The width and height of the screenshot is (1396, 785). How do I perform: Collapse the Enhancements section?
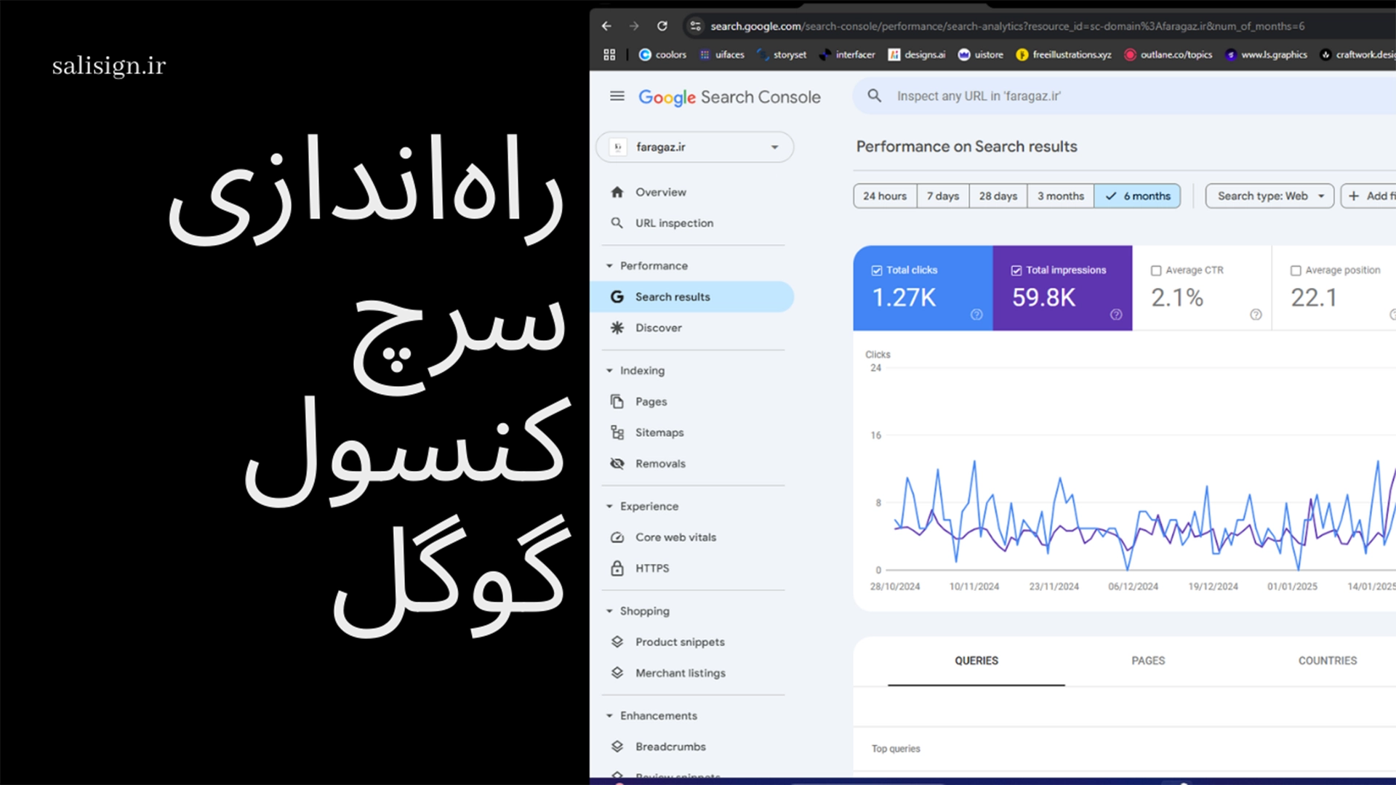[x=609, y=716]
